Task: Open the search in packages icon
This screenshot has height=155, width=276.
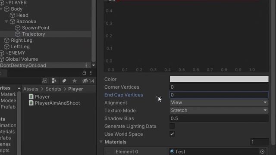Action: pyautogui.click(x=45, y=81)
